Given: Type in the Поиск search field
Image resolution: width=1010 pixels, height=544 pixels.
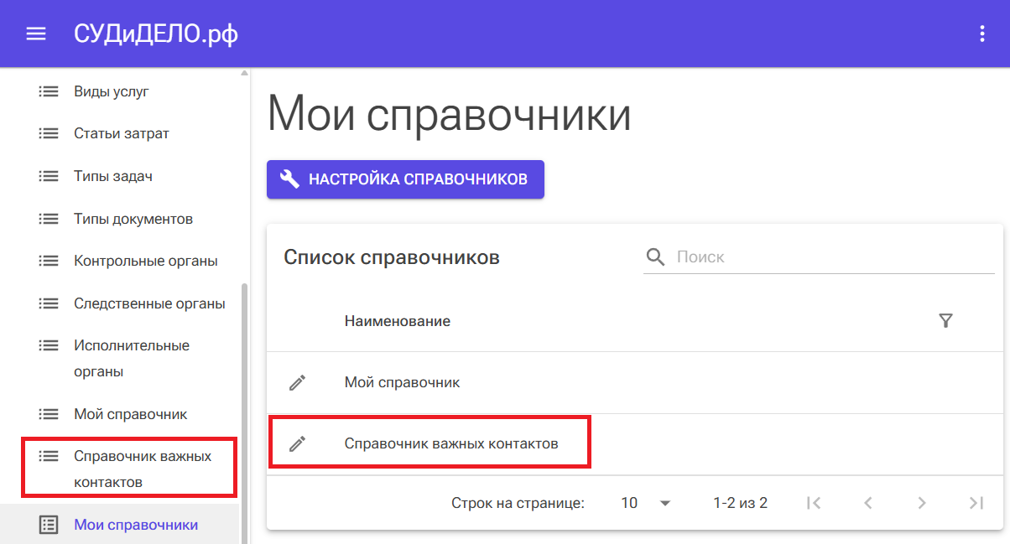Looking at the screenshot, I should point(830,256).
